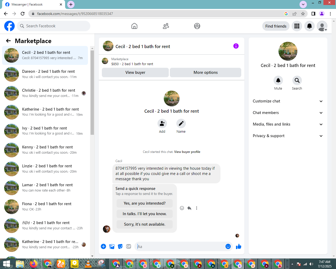
Task: Open more message options dots
Action: 197,208
